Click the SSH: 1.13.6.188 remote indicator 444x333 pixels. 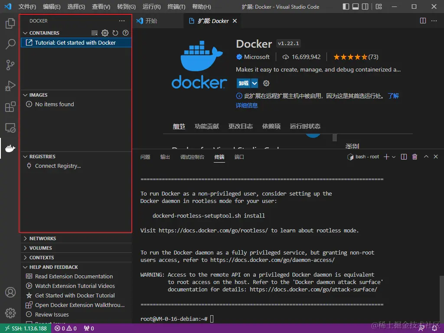26,329
